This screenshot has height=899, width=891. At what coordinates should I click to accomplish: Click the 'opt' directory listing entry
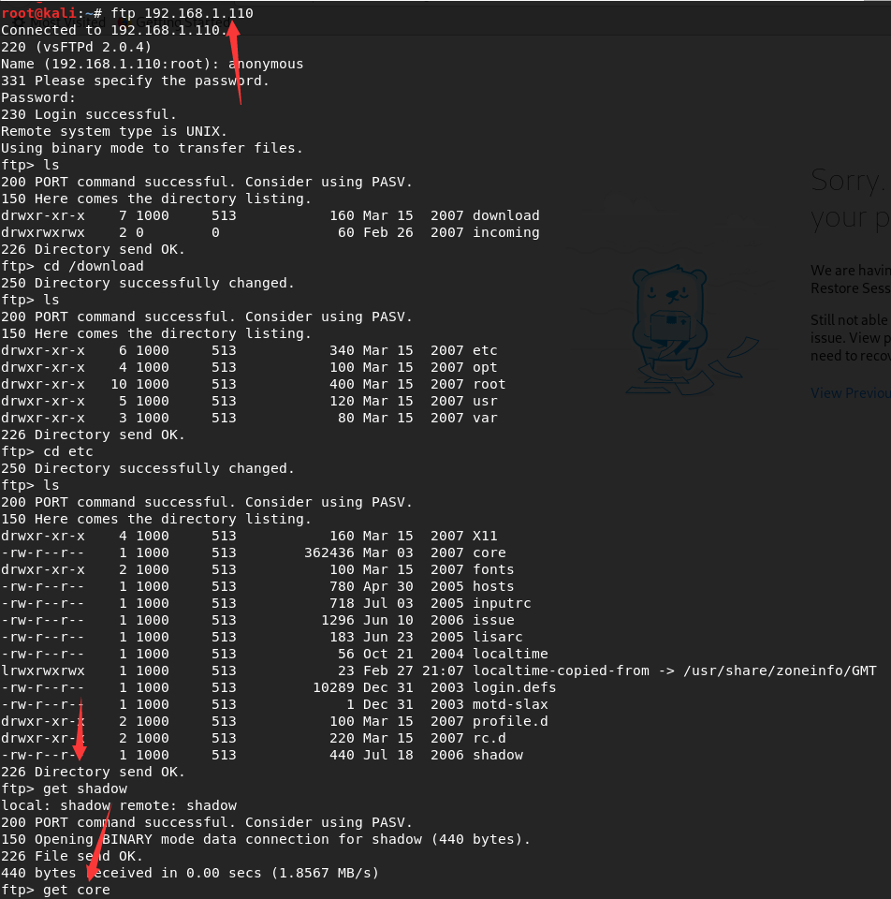(485, 367)
